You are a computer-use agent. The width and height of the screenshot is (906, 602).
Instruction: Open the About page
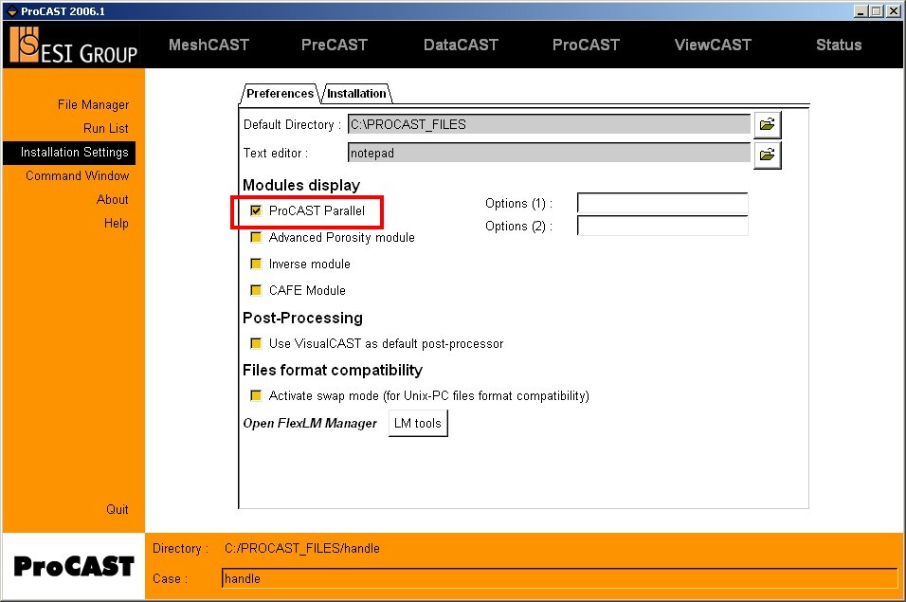(113, 200)
